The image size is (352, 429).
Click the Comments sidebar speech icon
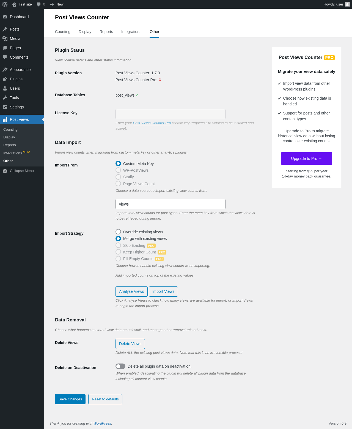tap(5, 57)
